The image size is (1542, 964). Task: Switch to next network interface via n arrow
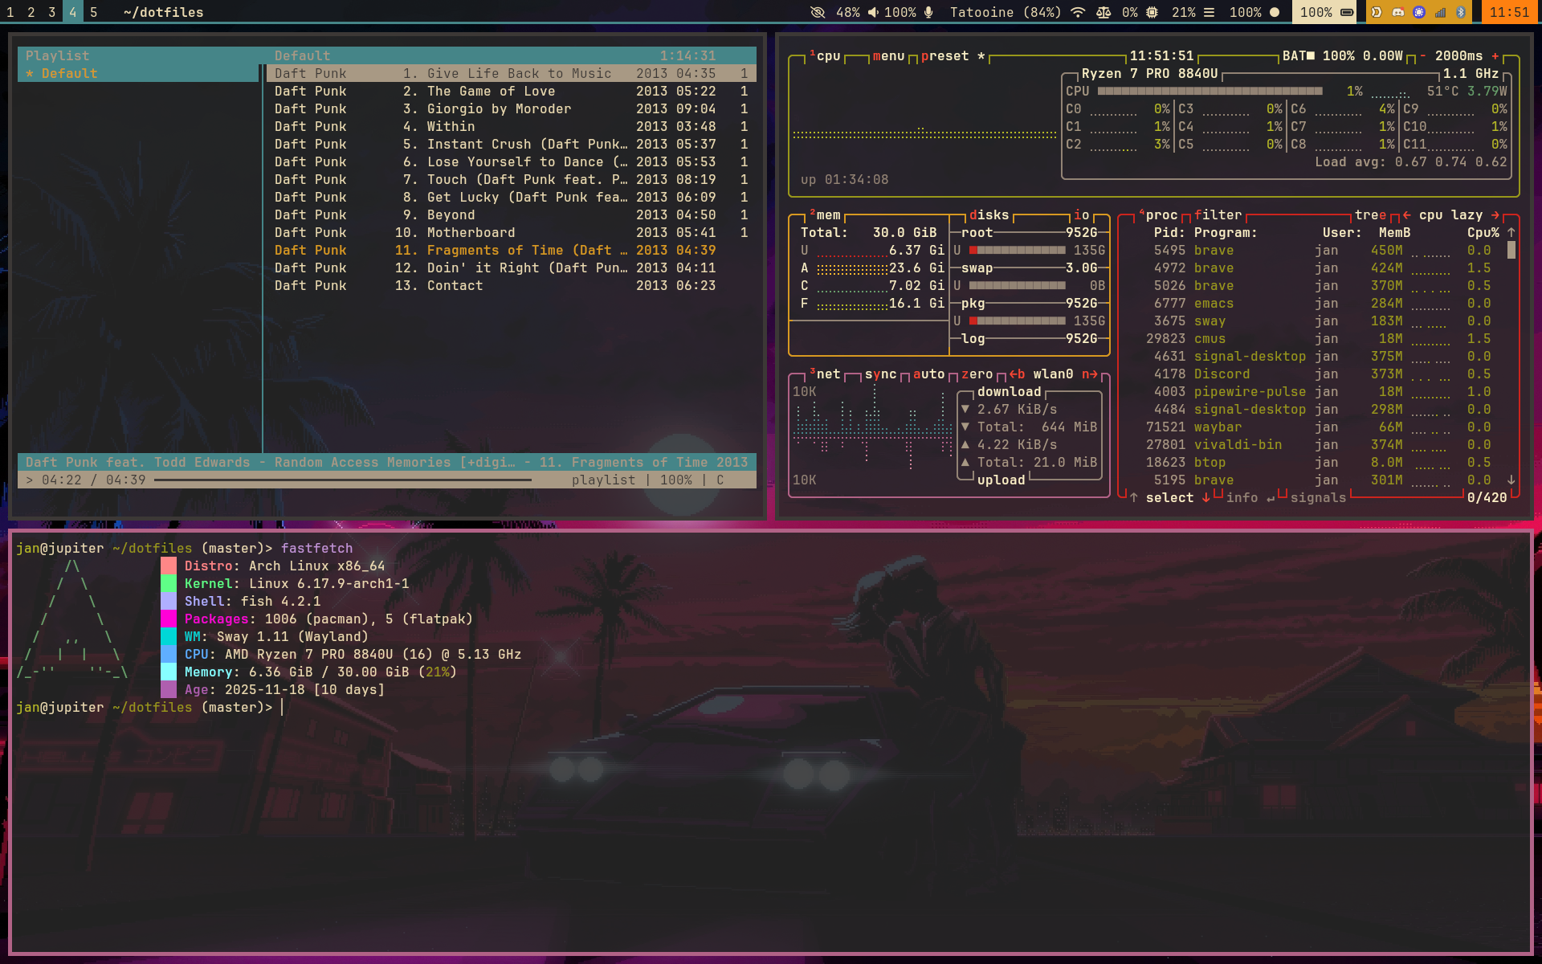pos(1091,374)
